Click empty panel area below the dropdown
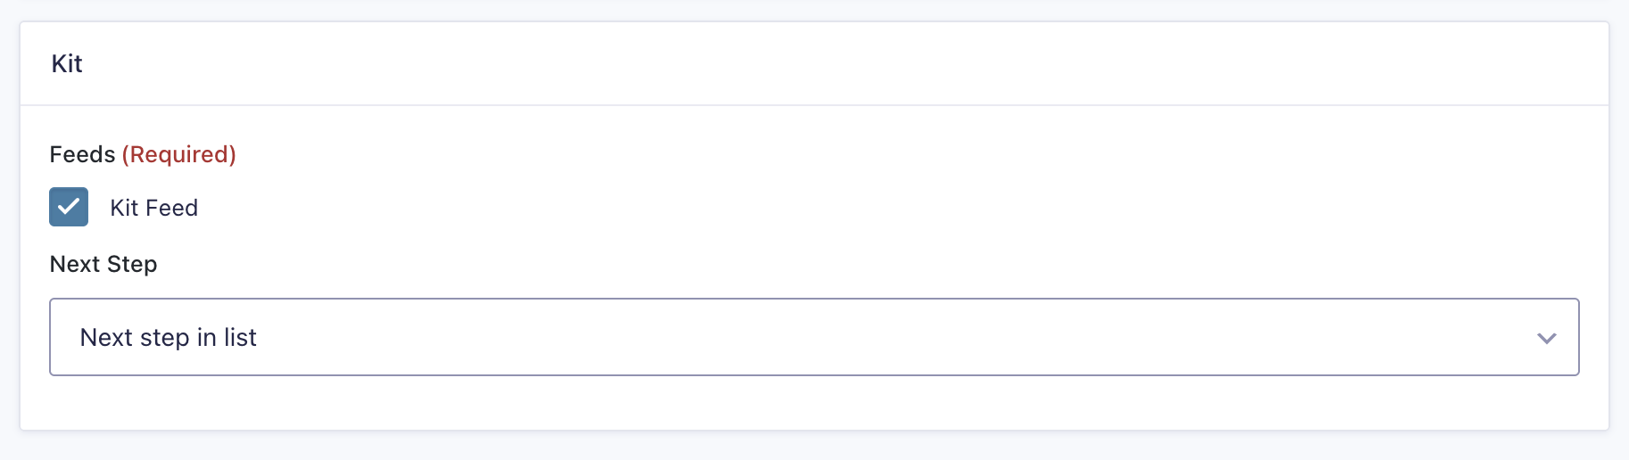This screenshot has height=460, width=1629. coord(814,403)
